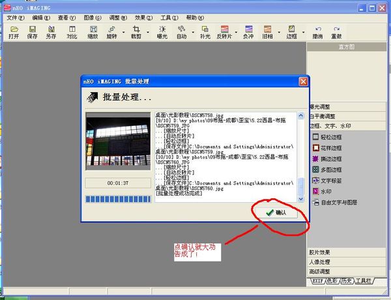Click the 保存 (Save) toolbar icon
This screenshot has height=300, width=391.
pyautogui.click(x=32, y=32)
